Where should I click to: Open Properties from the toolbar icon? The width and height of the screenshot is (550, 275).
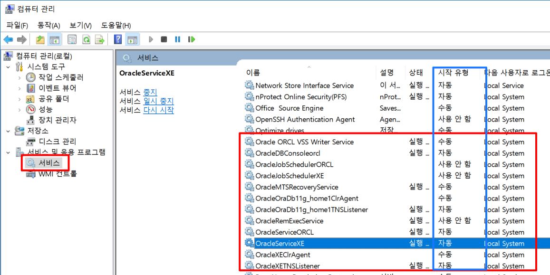pyautogui.click(x=72, y=39)
